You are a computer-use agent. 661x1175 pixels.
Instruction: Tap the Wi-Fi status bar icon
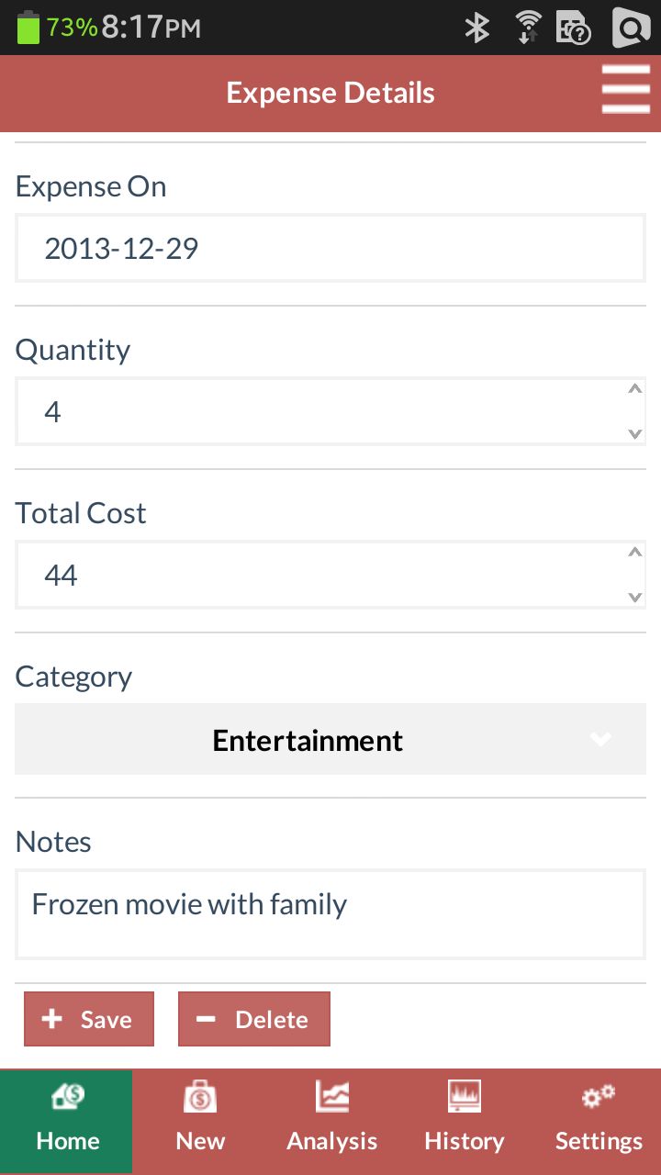[x=528, y=28]
